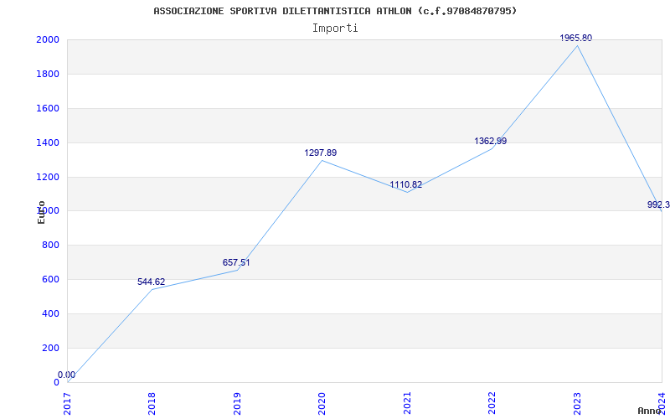Click the 2020 x-axis label
The width and height of the screenshot is (670, 419).
[322, 404]
